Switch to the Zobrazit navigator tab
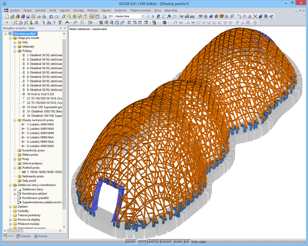Screen dimensions: 308x246 (23, 236)
